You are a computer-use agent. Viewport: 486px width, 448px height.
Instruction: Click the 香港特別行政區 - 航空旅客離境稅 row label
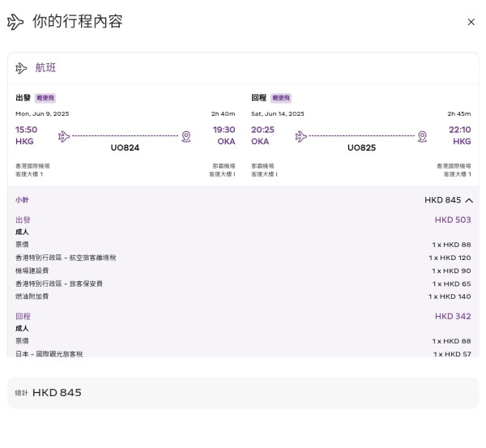click(66, 258)
